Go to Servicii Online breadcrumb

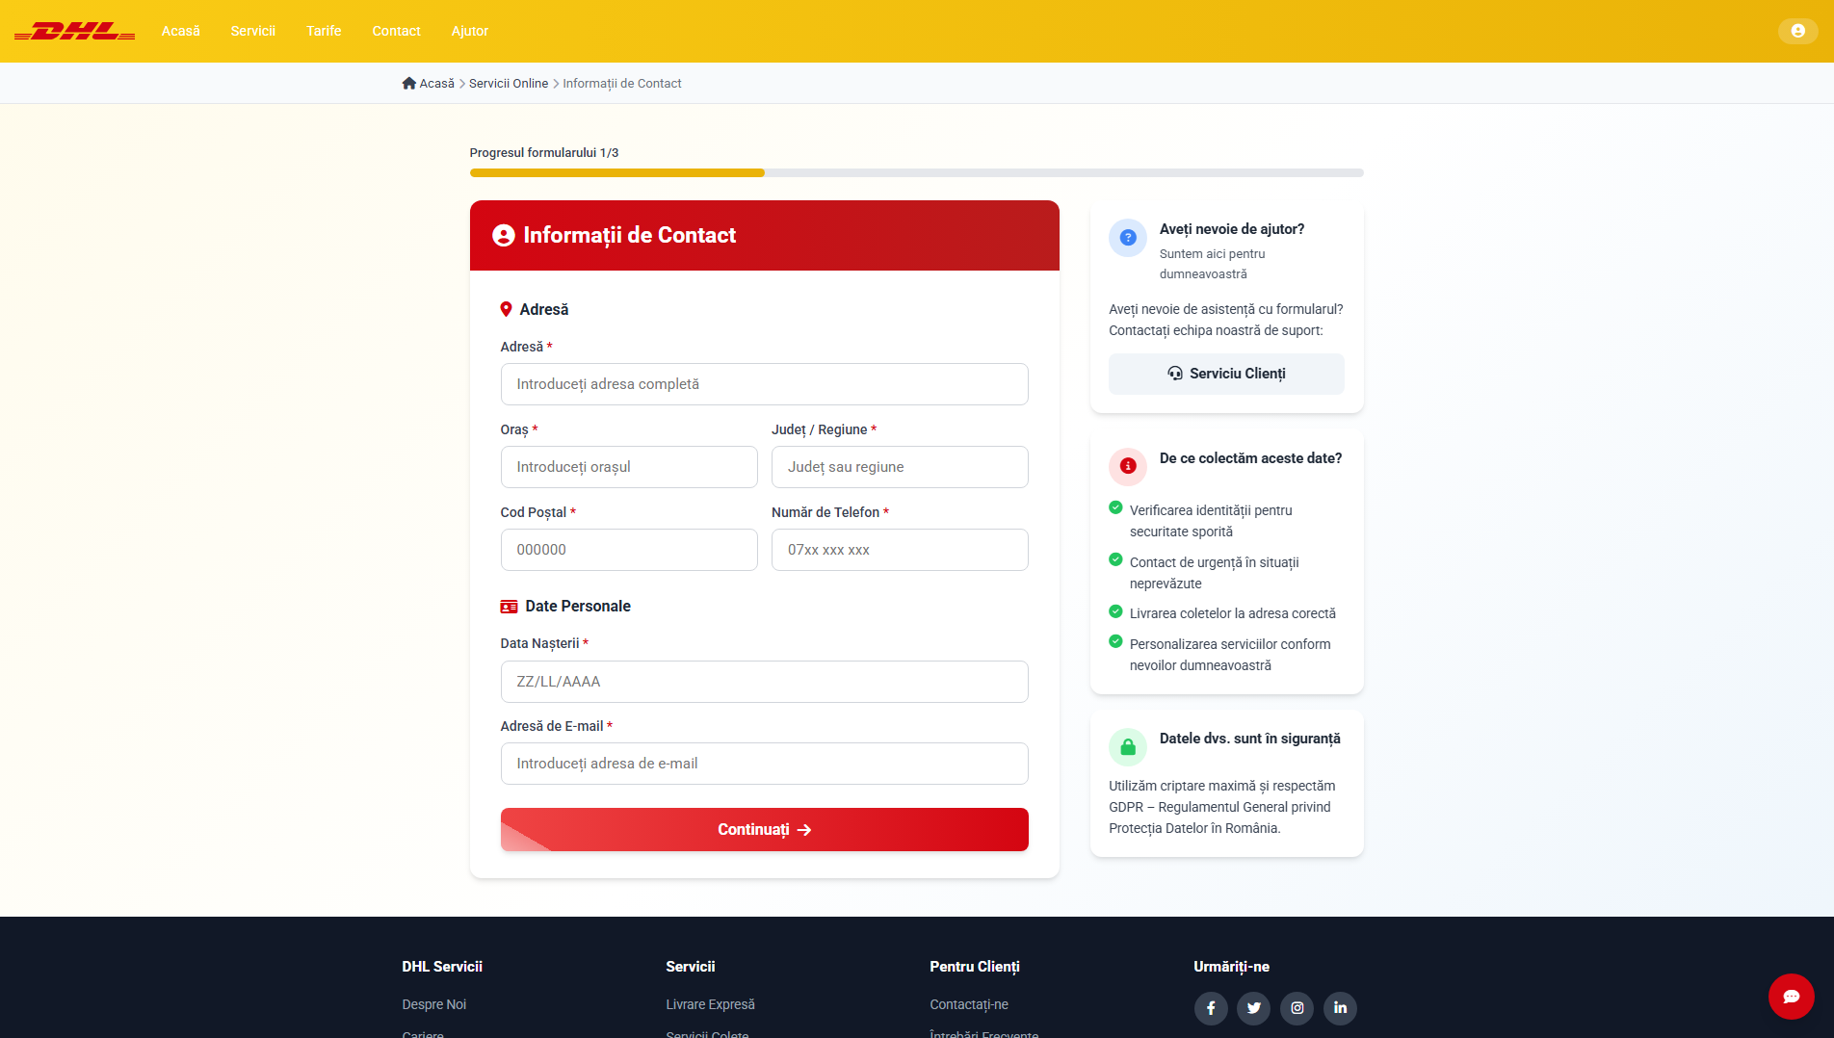pyautogui.click(x=509, y=84)
